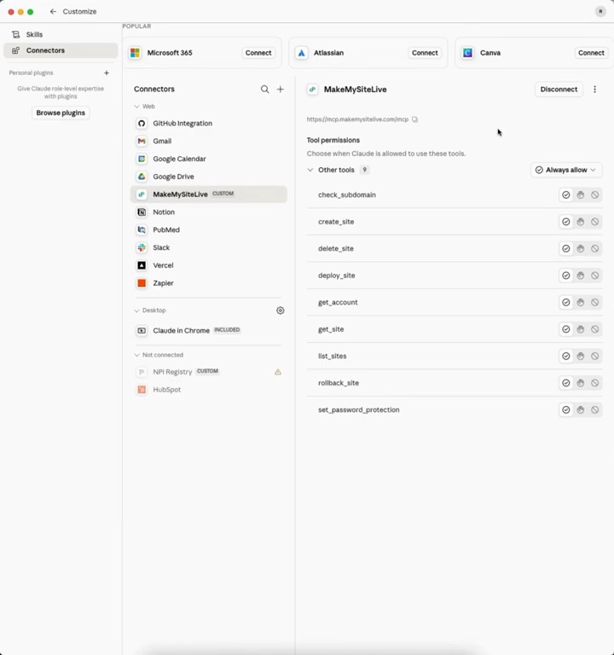Open GitHub Integration connector
The image size is (614, 655).
(x=209, y=123)
